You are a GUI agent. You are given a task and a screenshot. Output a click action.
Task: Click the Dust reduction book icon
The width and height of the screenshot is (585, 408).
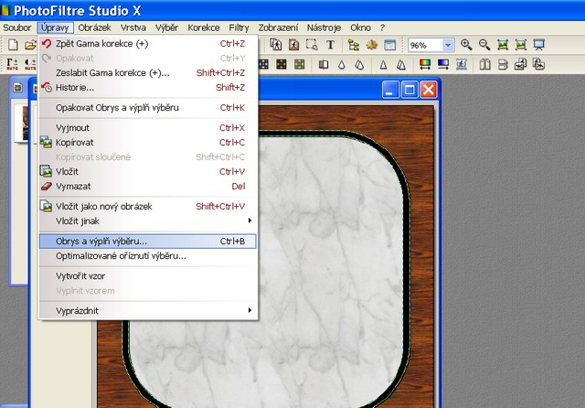point(324,65)
